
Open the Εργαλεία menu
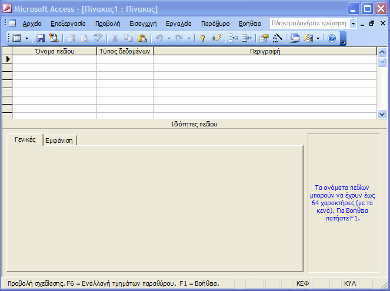tap(179, 24)
